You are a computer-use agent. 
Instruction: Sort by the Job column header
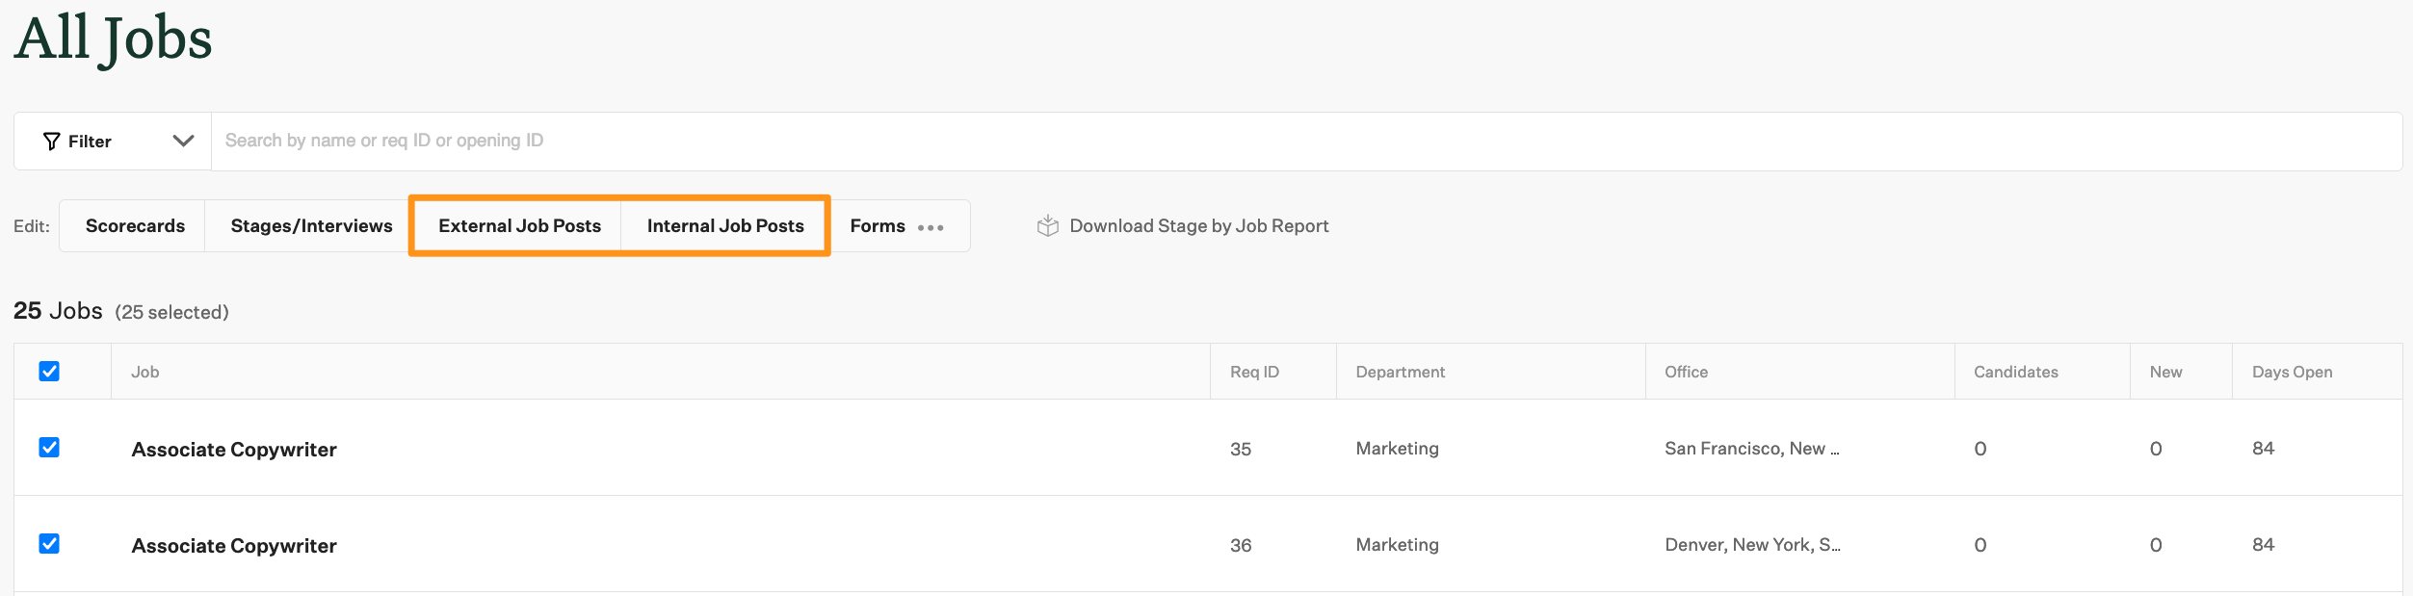(x=145, y=373)
